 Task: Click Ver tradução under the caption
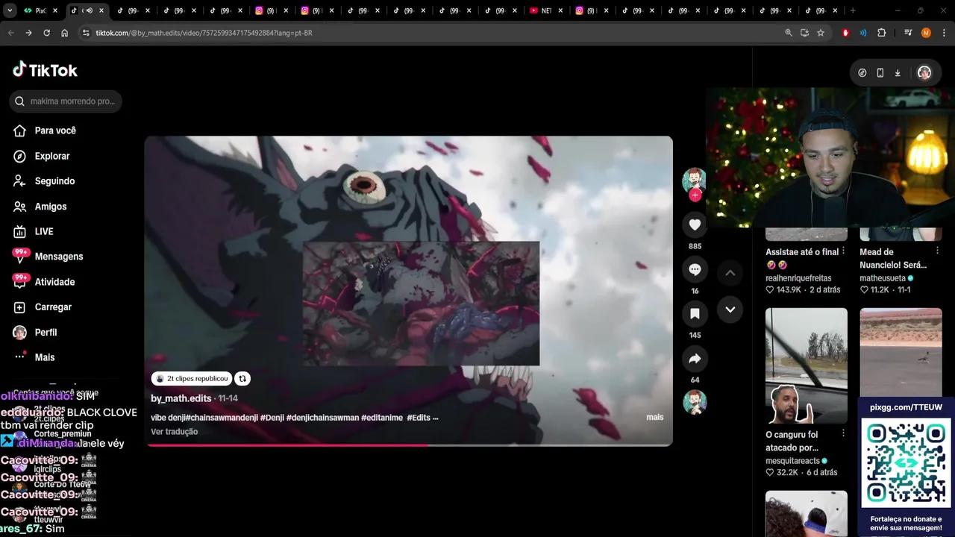[x=174, y=431]
